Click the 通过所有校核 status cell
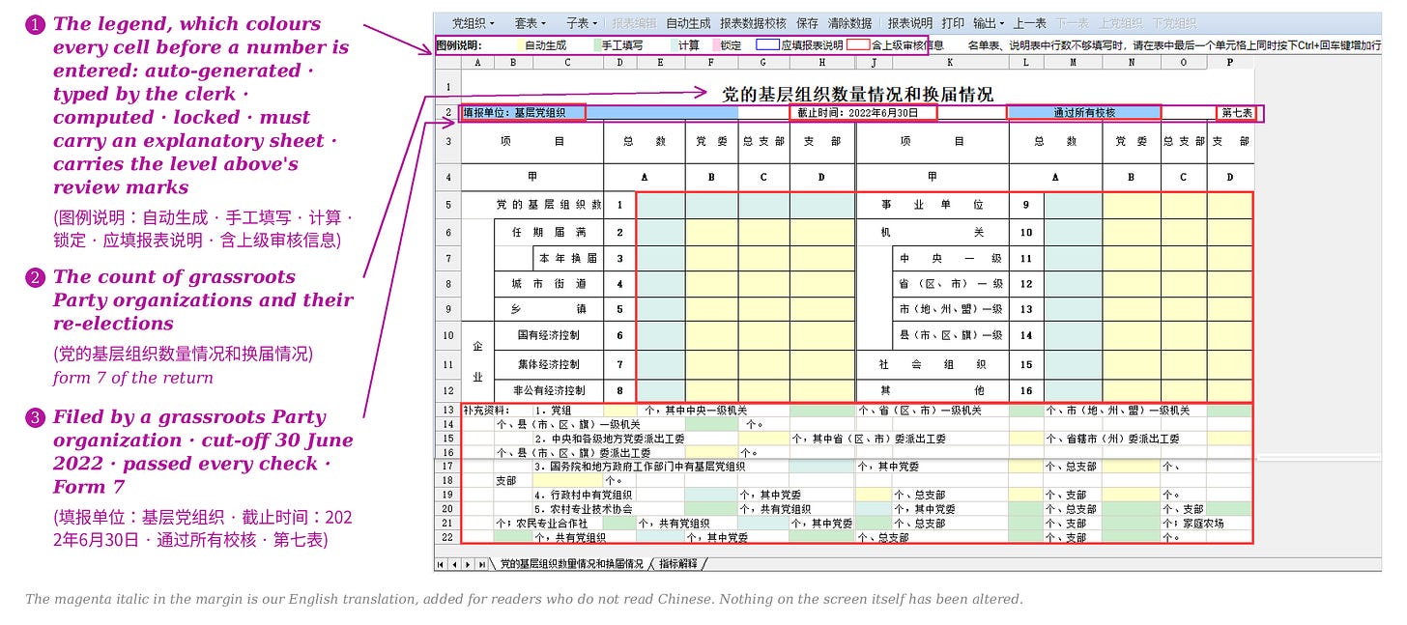Image resolution: width=1407 pixels, height=625 pixels. 1084,112
